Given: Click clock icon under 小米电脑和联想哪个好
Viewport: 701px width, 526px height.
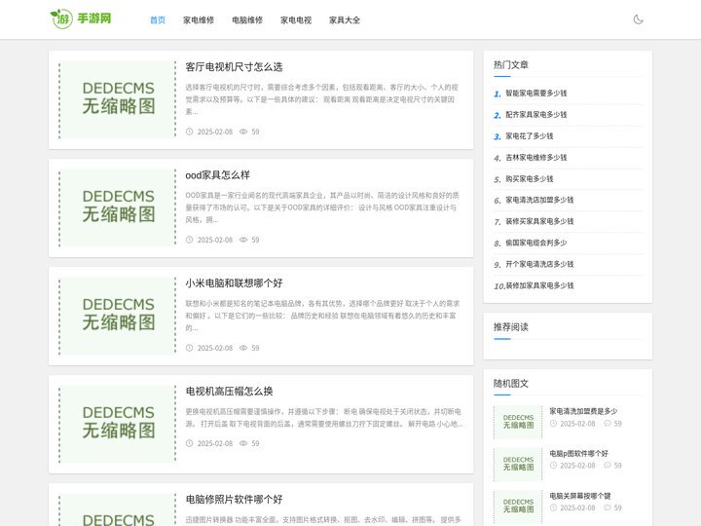Looking at the screenshot, I should [x=189, y=348].
